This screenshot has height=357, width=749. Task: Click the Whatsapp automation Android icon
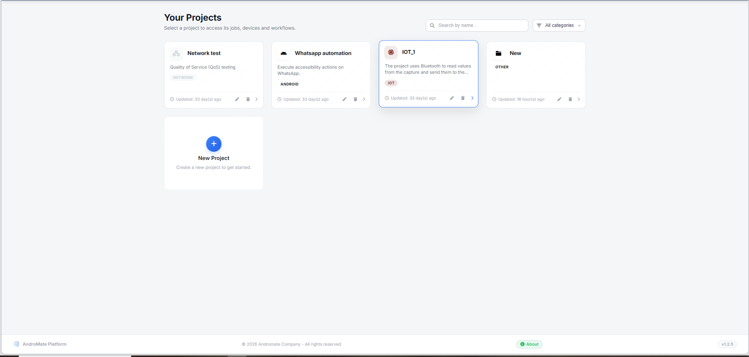284,53
